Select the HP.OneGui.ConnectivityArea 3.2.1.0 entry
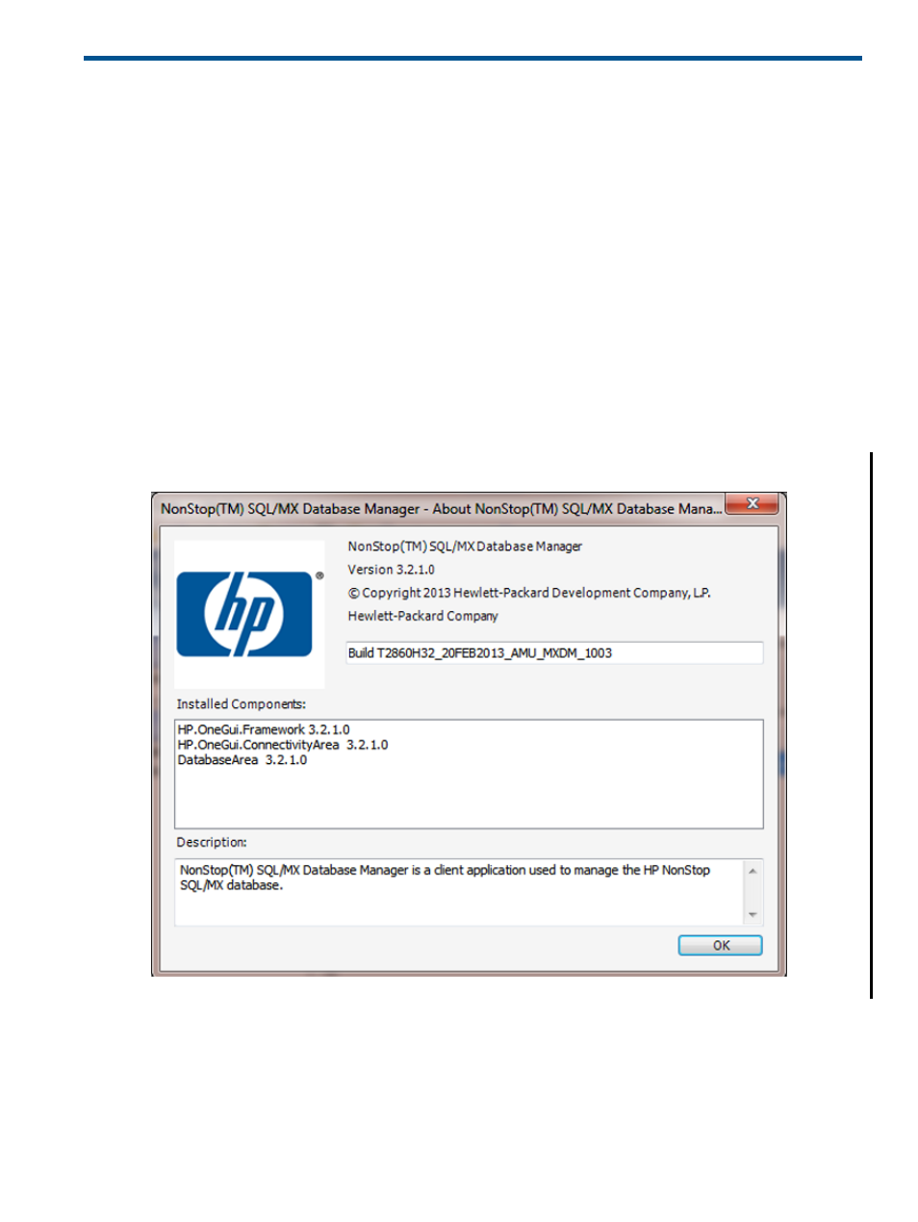 click(x=283, y=746)
